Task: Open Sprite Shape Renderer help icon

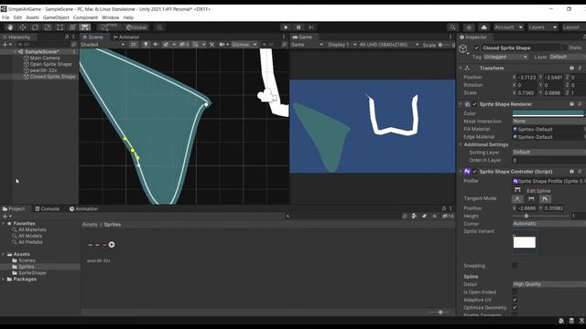Action: point(571,104)
